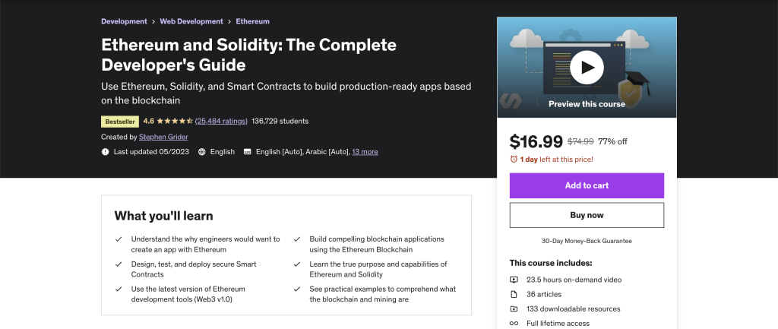Click the alarm clock icon near price

tap(514, 160)
